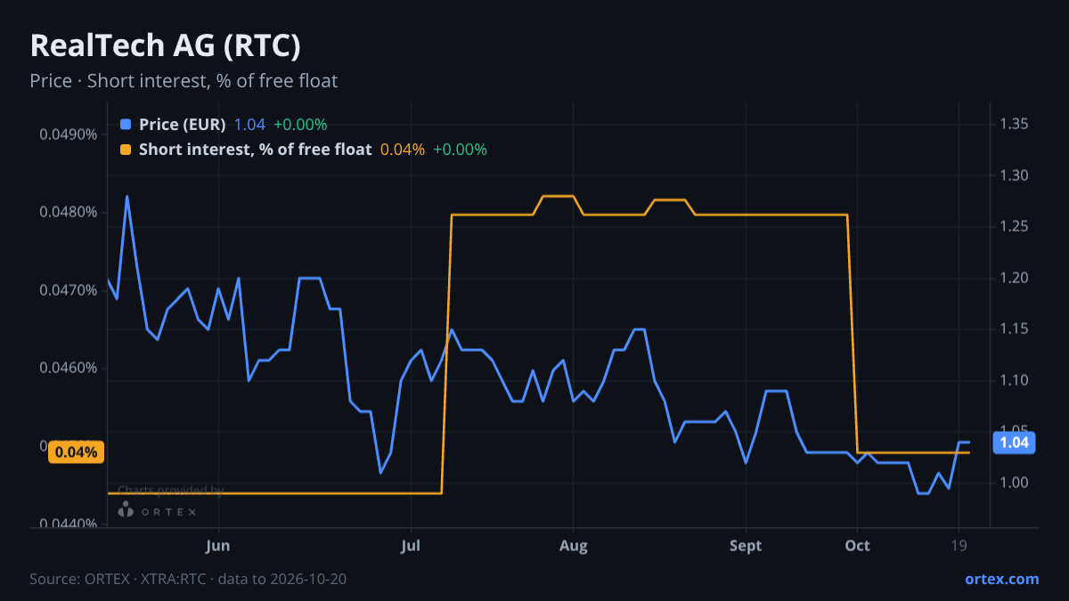Click the blue 1.04 price axis badge
Image resolution: width=1069 pixels, height=601 pixels.
pyautogui.click(x=1015, y=443)
